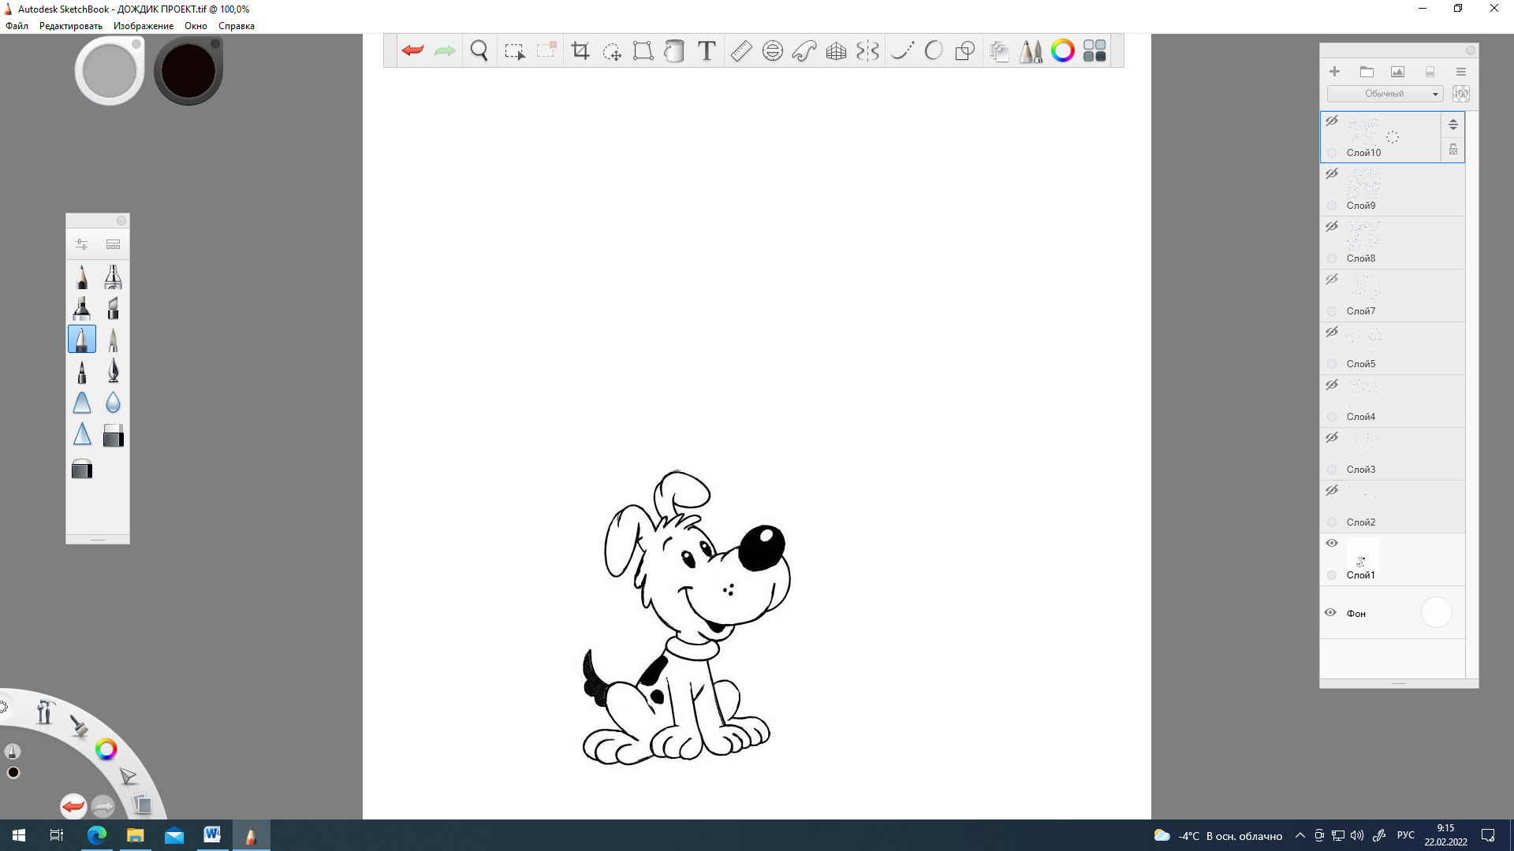This screenshot has width=1514, height=851.
Task: Show hidden layer Слой5
Action: click(1332, 333)
